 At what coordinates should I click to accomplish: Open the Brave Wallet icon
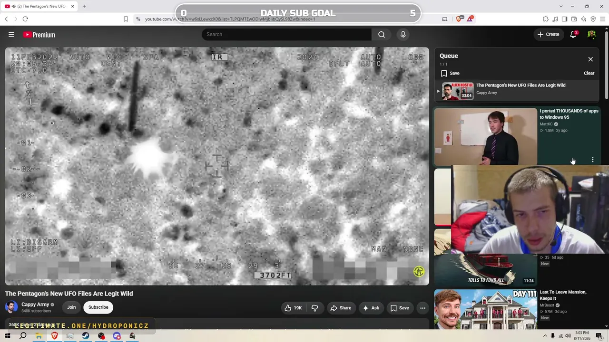tap(574, 19)
